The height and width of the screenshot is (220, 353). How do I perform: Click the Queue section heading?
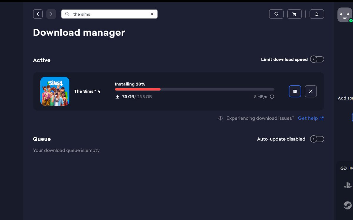pyautogui.click(x=42, y=139)
